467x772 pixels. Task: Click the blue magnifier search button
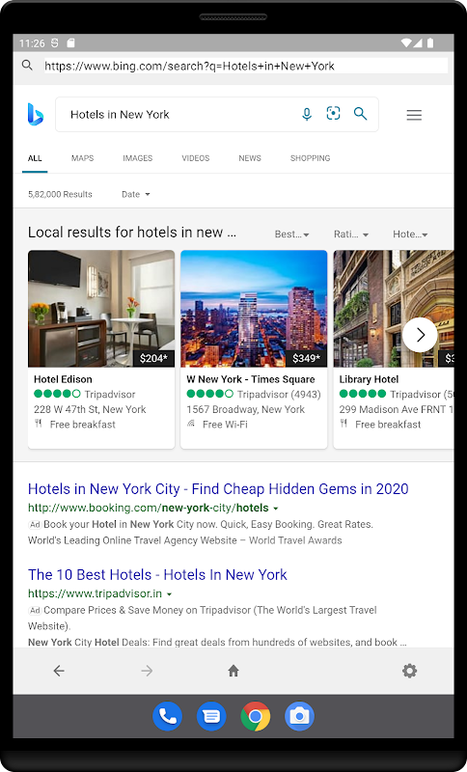[x=360, y=114]
